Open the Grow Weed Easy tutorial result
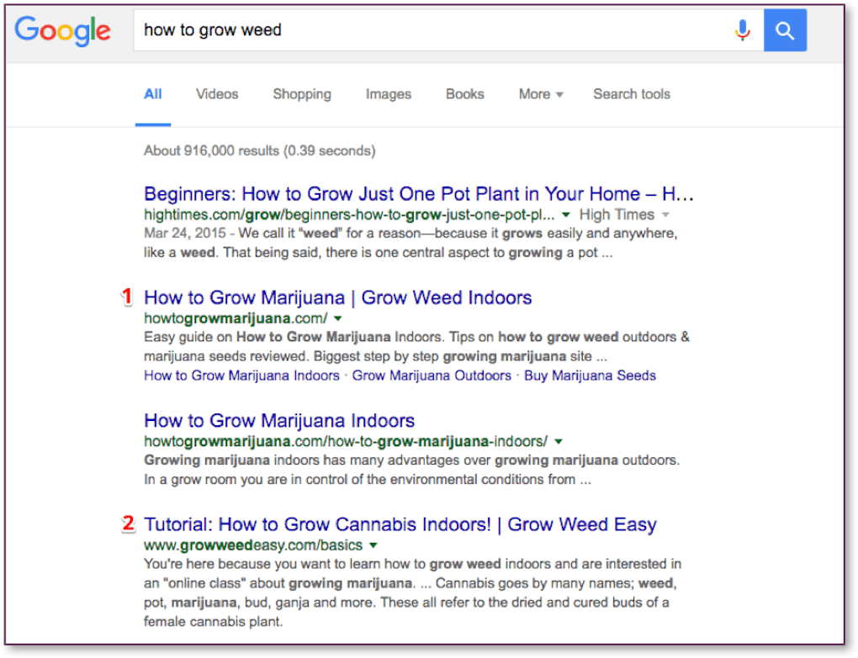This screenshot has width=858, height=658. 400,524
